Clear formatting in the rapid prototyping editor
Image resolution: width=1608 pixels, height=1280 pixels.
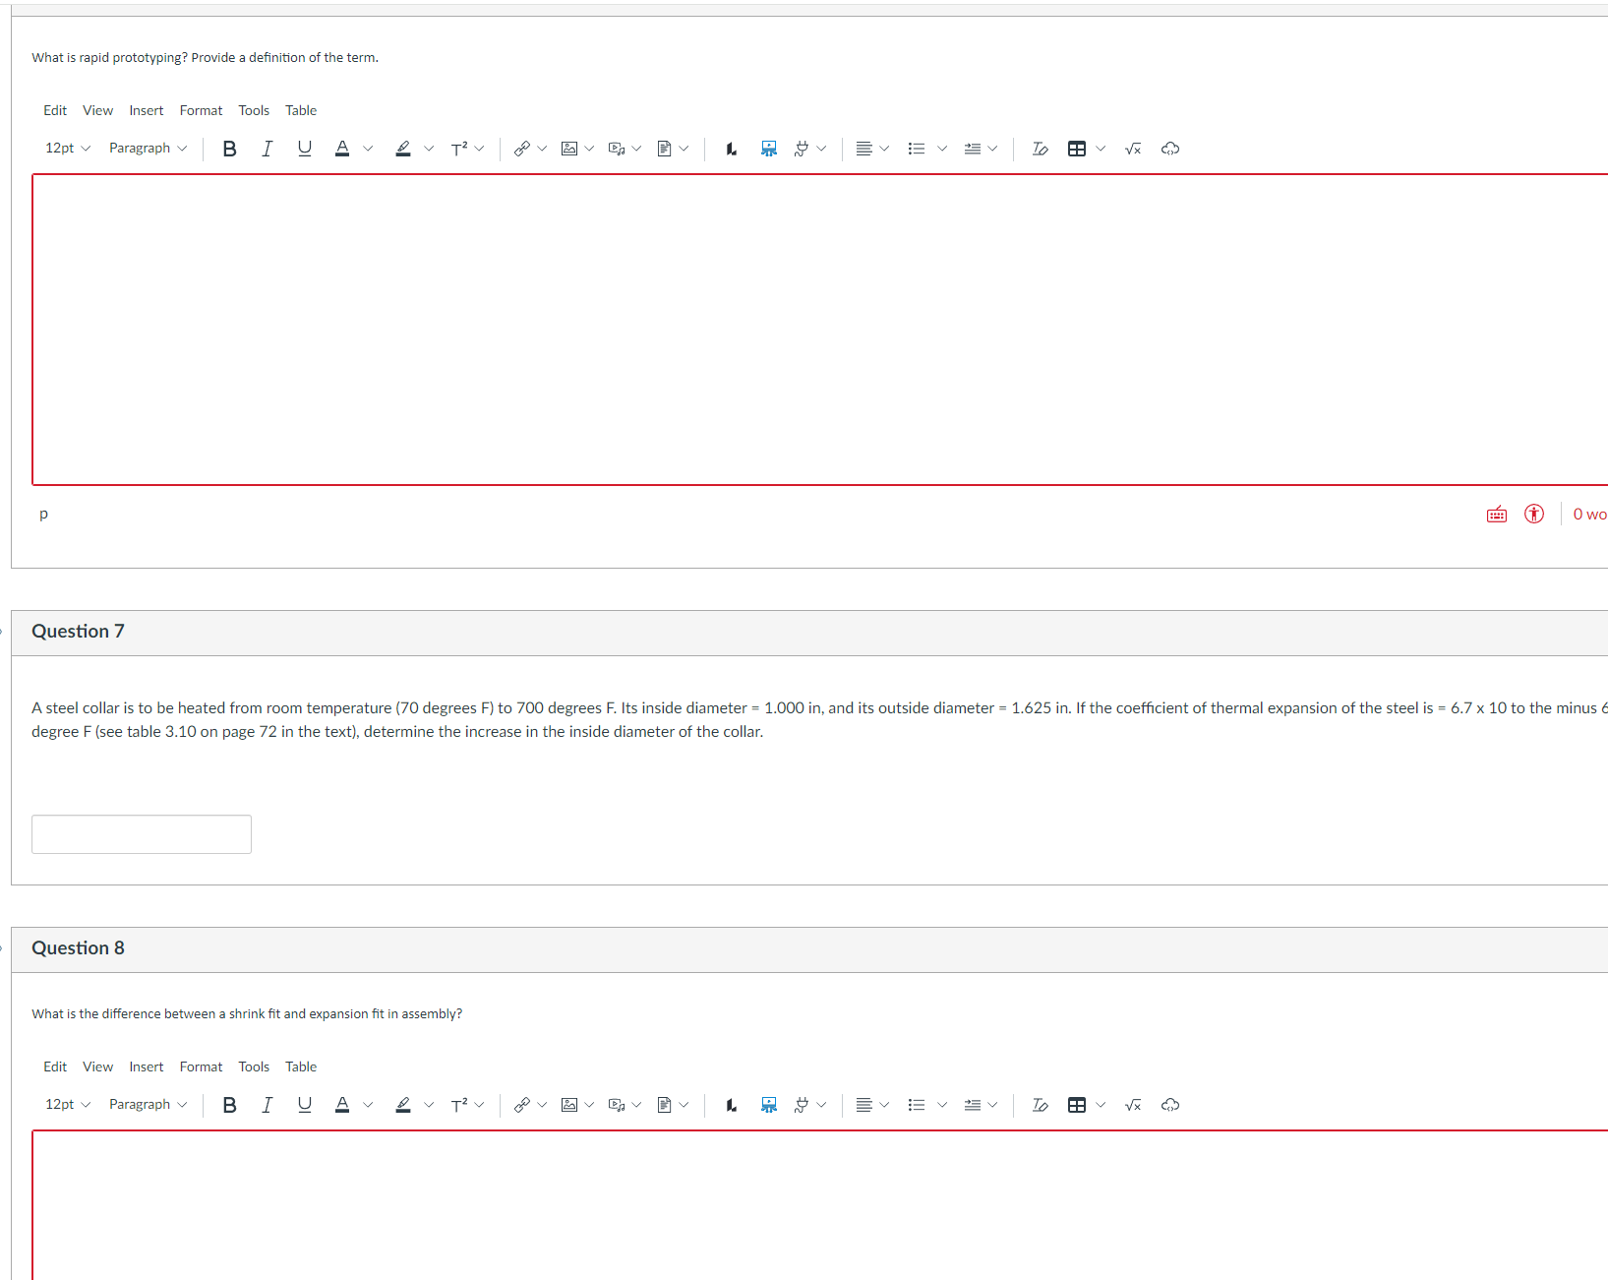[x=1040, y=149]
